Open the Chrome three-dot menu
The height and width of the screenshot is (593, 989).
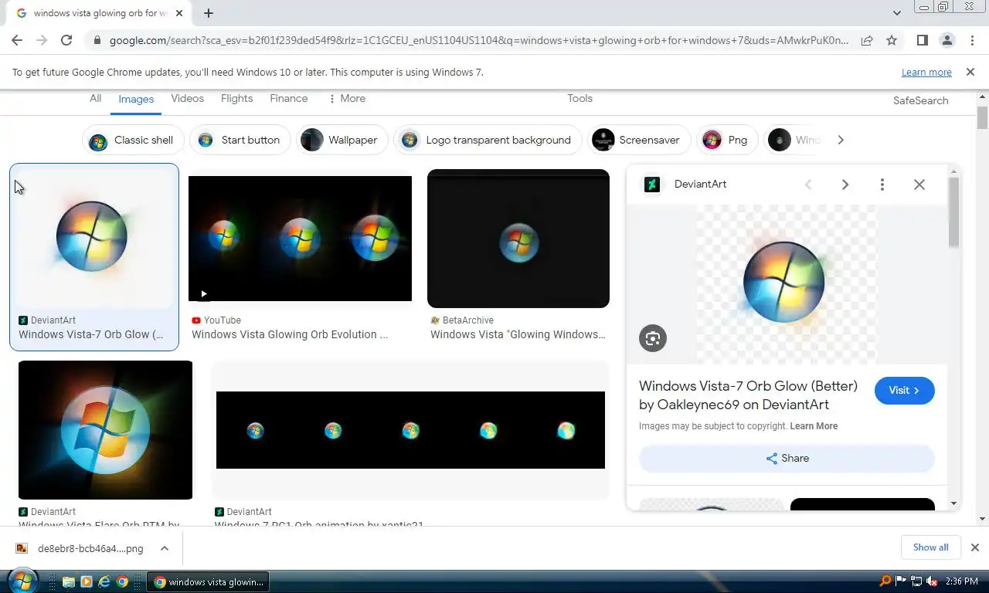[970, 40]
